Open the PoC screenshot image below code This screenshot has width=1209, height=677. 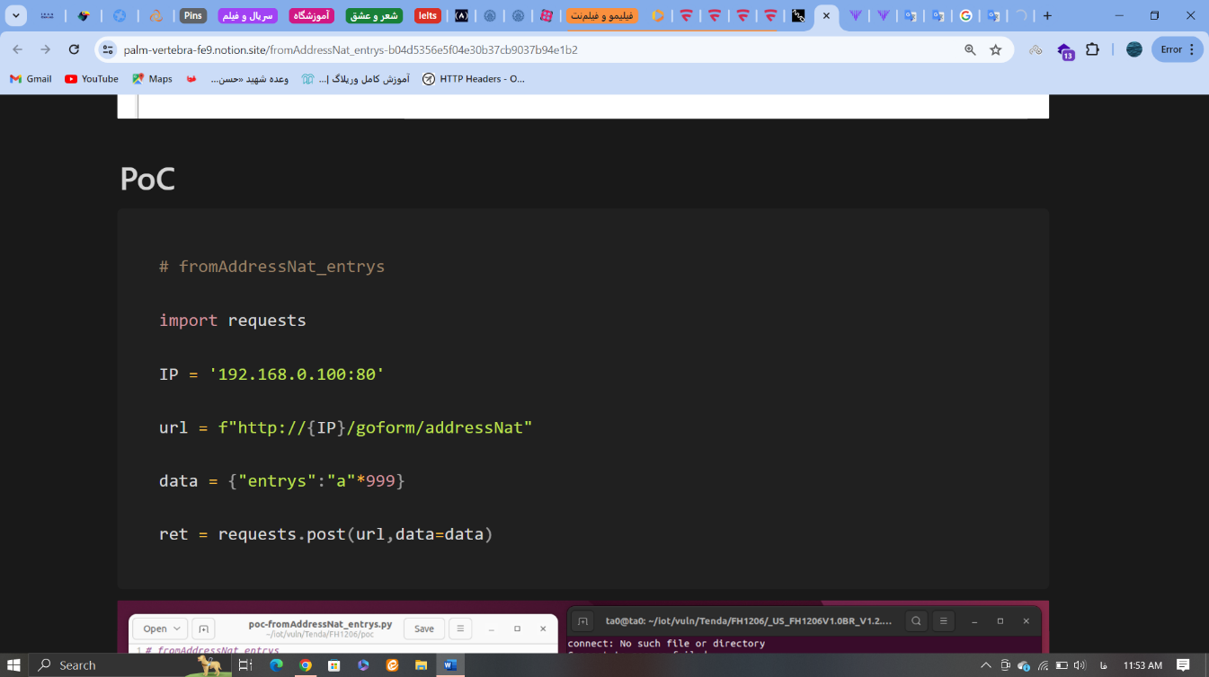pyautogui.click(x=582, y=627)
